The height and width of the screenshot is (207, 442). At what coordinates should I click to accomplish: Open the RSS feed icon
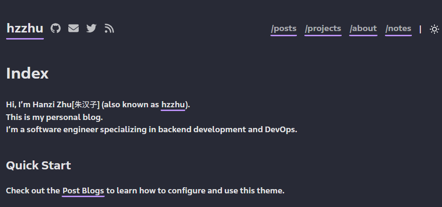(x=109, y=29)
